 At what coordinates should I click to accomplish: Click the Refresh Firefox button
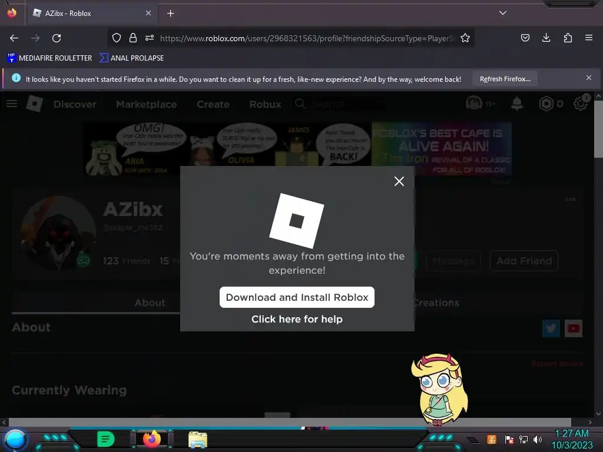(505, 79)
